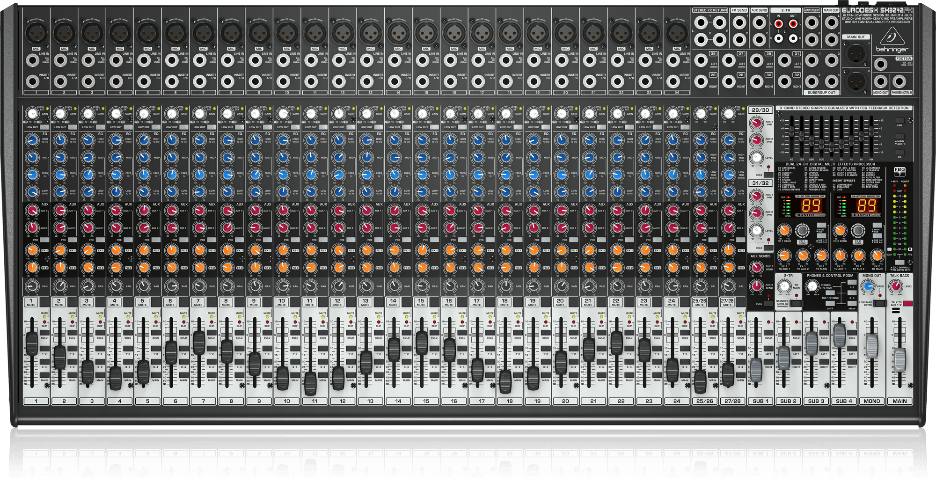Click the Main fader cap

click(900, 359)
